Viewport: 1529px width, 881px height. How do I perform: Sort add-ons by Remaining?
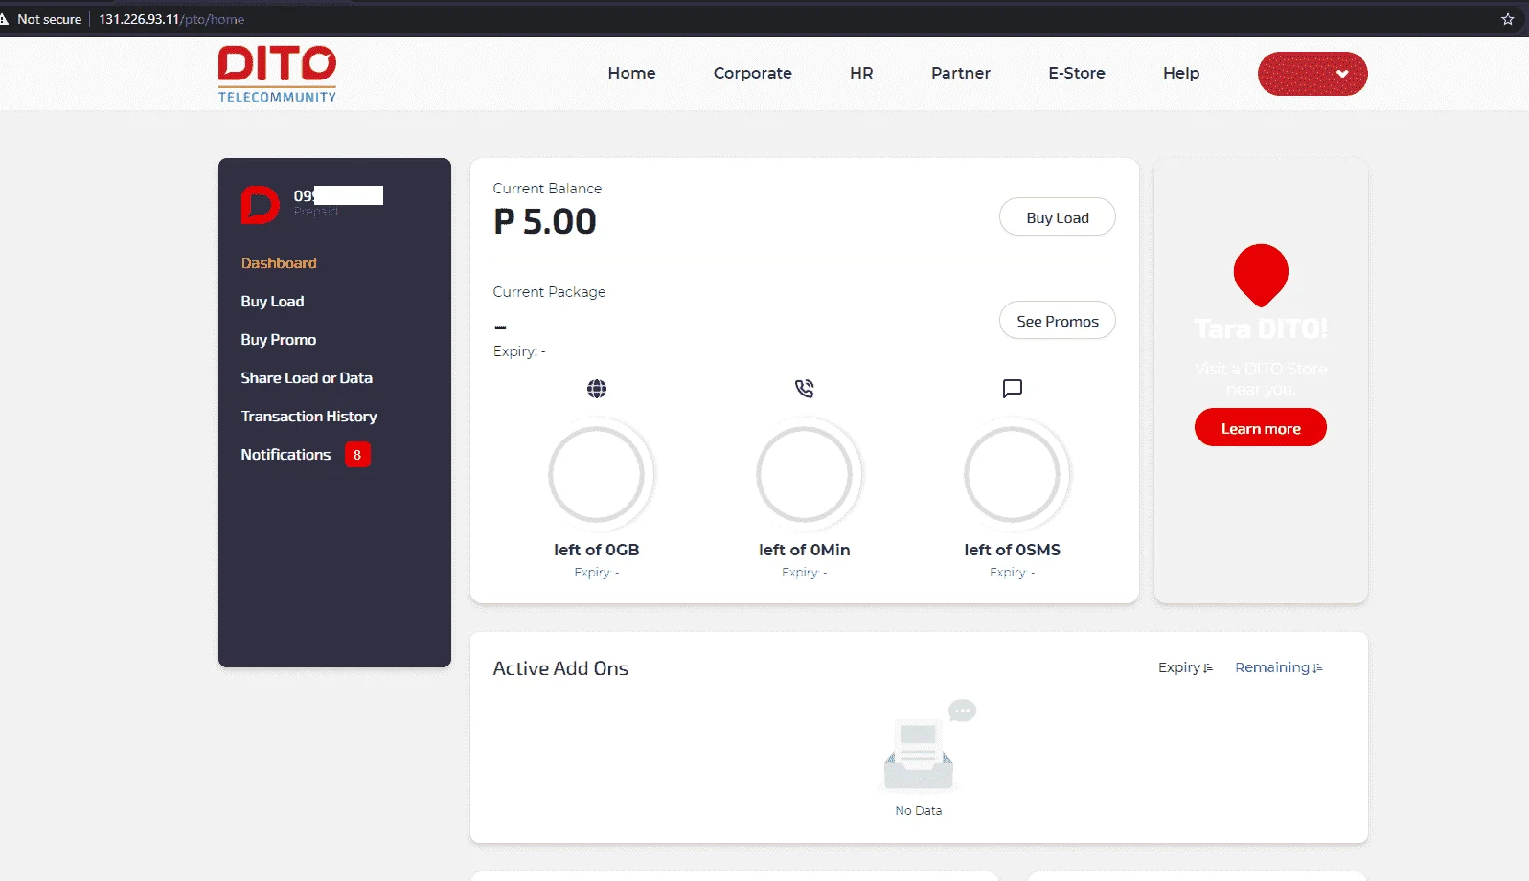tap(1279, 667)
